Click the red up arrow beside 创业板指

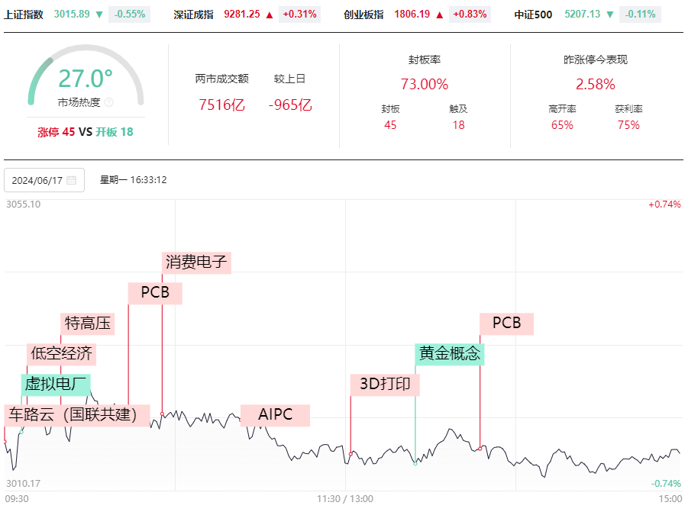(440, 14)
